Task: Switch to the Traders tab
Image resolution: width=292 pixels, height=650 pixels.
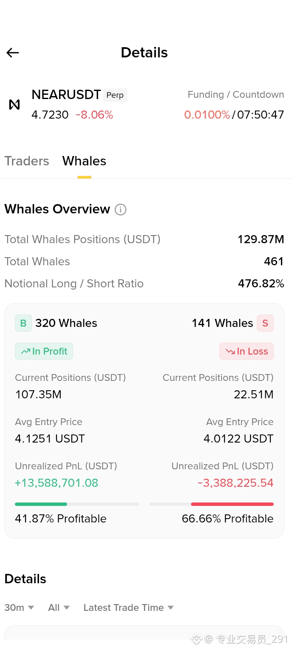Action: (x=27, y=161)
